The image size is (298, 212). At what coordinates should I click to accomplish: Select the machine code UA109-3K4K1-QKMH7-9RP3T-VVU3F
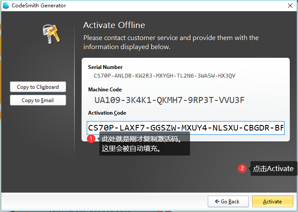169,100
